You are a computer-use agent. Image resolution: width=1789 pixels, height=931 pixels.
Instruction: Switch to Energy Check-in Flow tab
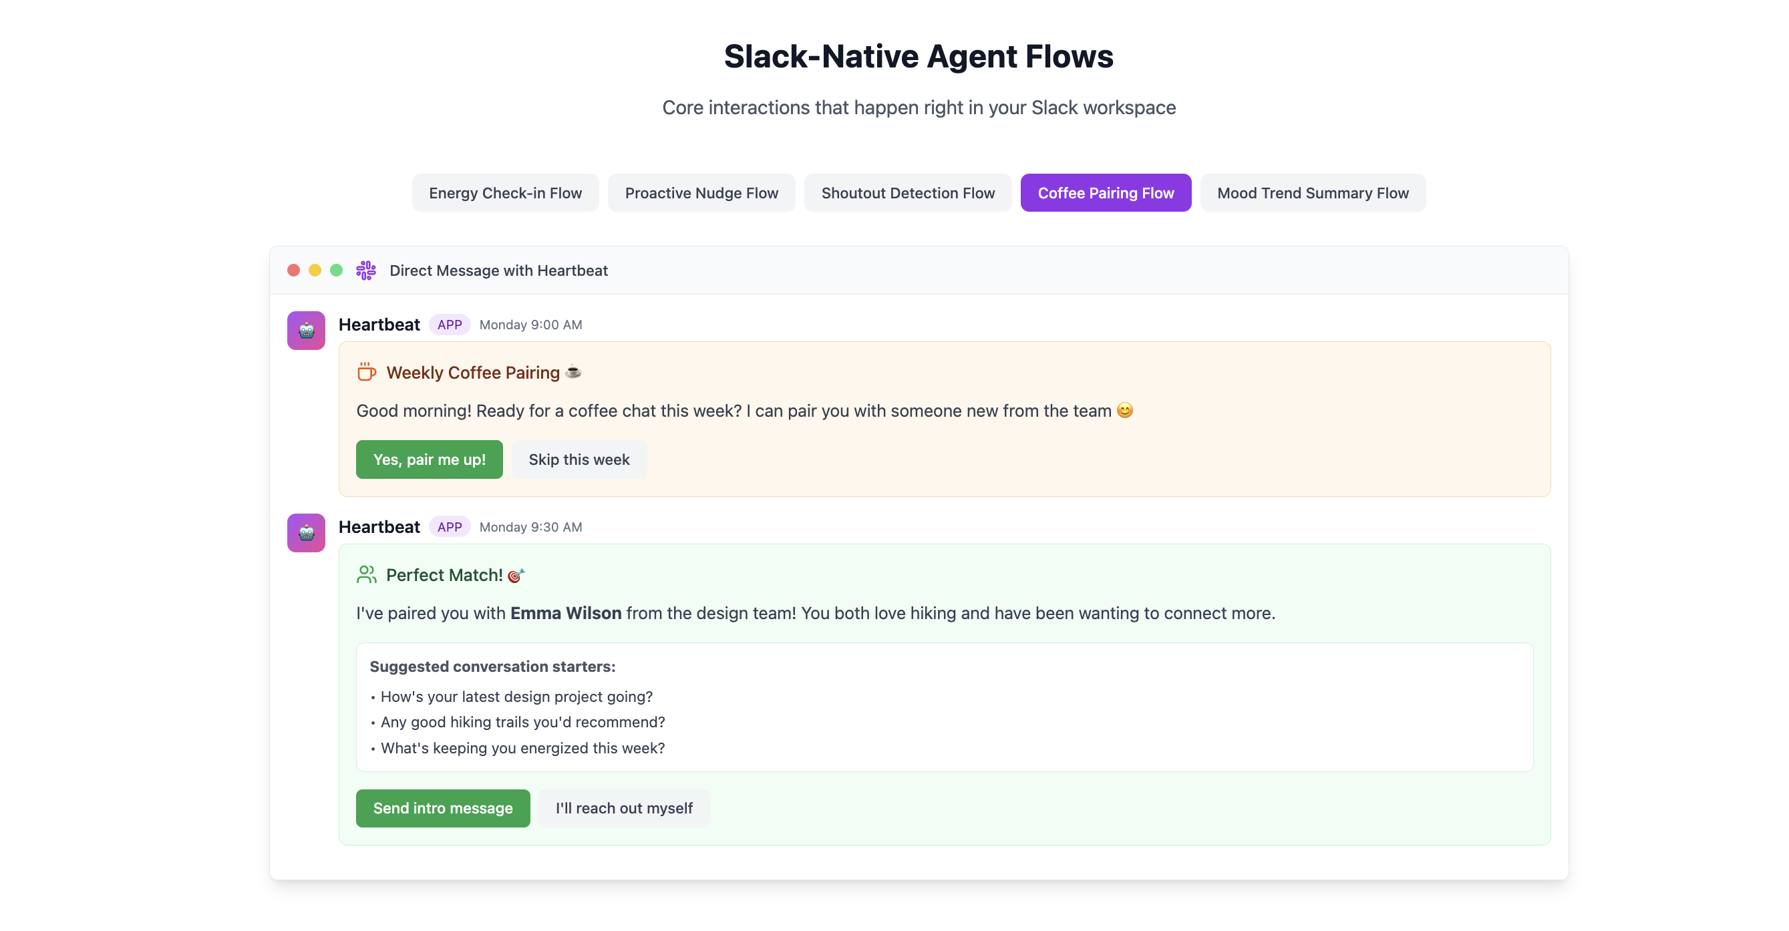pyautogui.click(x=505, y=193)
